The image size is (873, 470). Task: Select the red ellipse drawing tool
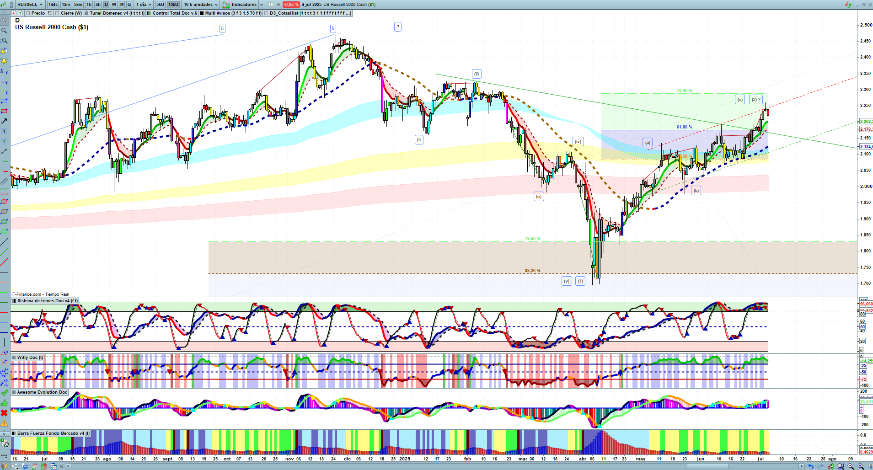4,202
